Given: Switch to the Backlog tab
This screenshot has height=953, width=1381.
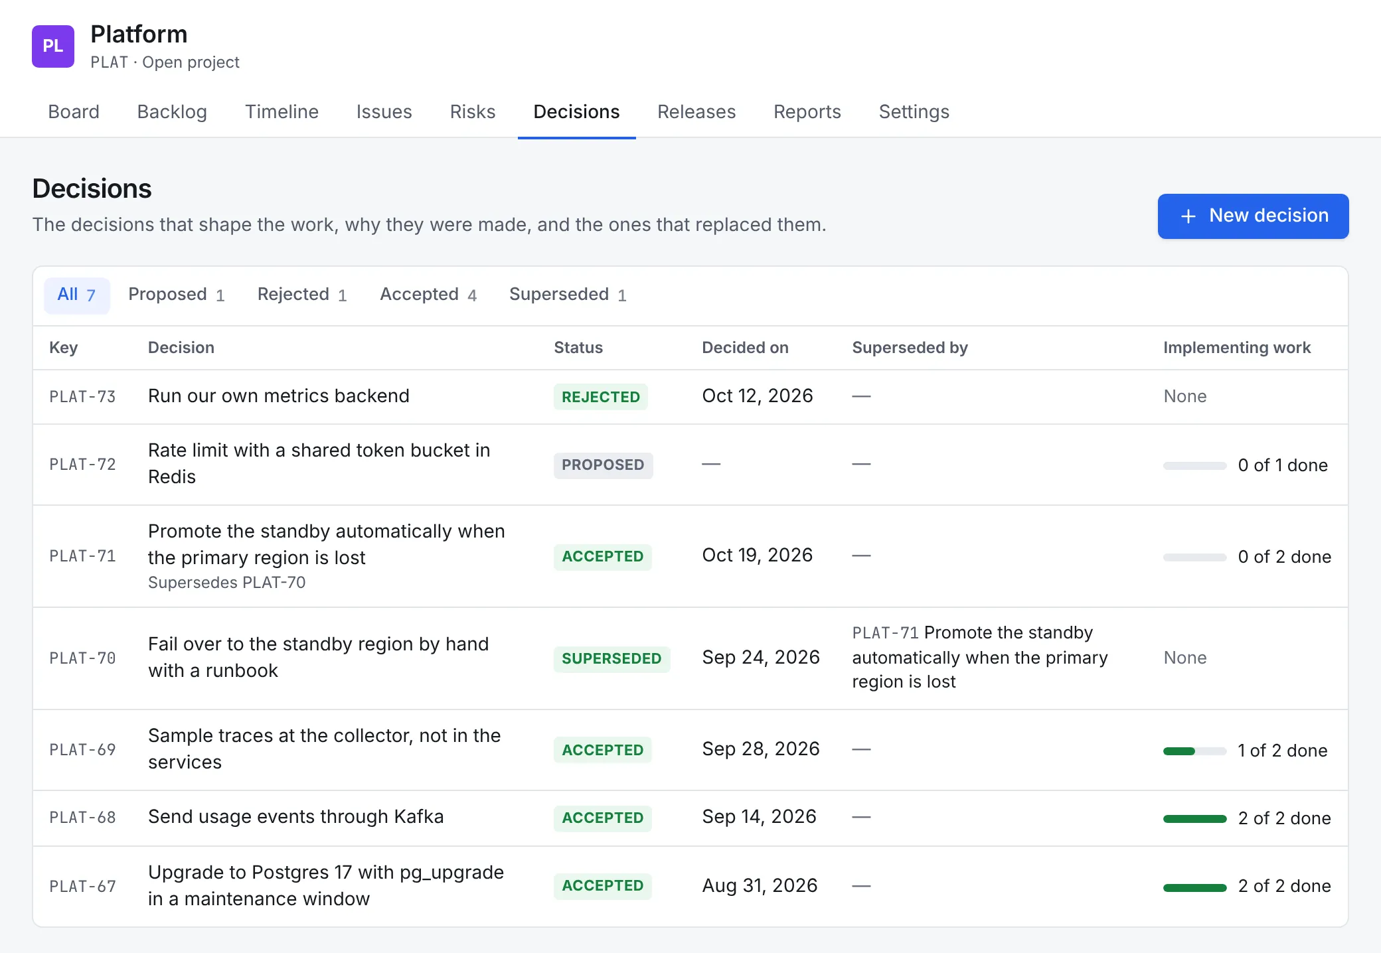Looking at the screenshot, I should pos(172,111).
